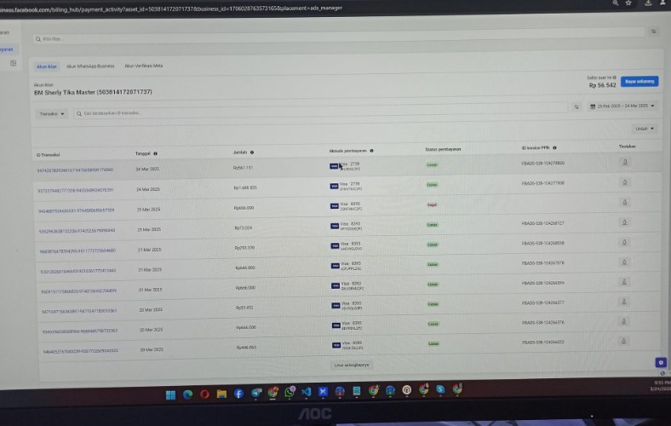Viewport: 671px width, 426px height.
Task: Select the Akun iklan tab
Action: (46, 66)
